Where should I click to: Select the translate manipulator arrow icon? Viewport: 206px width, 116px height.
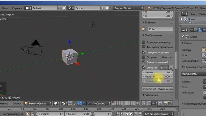click(80, 103)
